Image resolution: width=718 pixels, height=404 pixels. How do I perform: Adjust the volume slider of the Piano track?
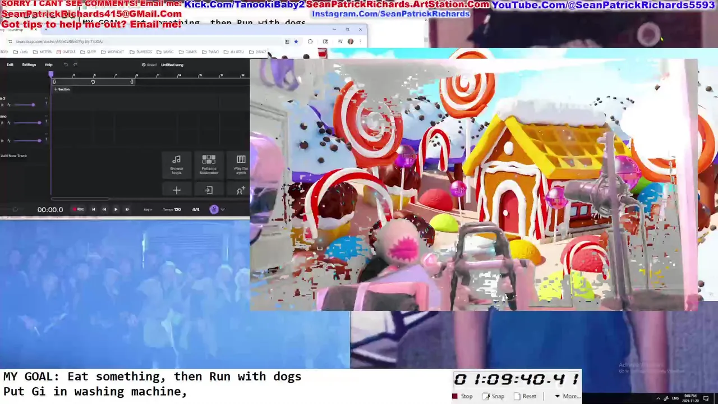pos(27,123)
